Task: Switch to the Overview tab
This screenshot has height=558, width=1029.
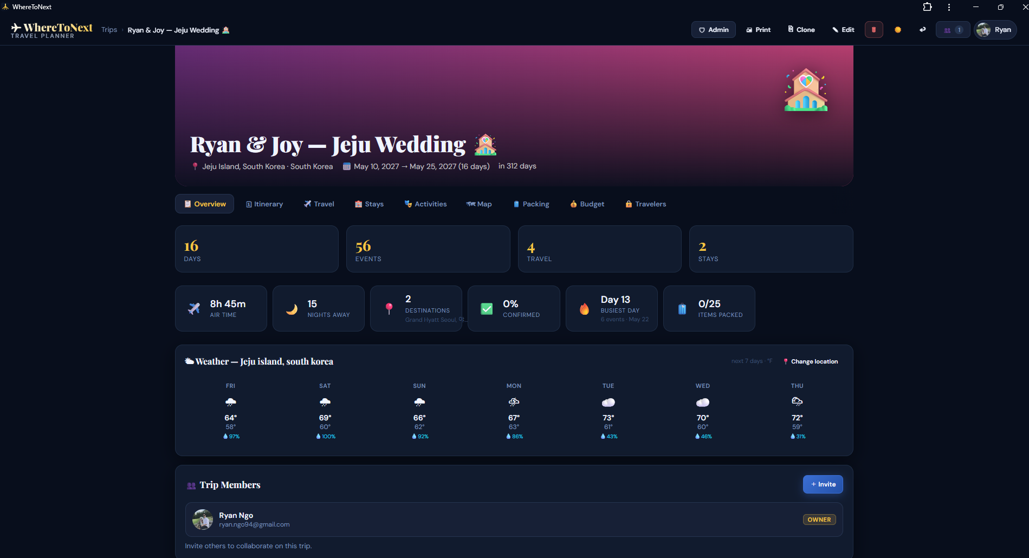Action: click(204, 204)
